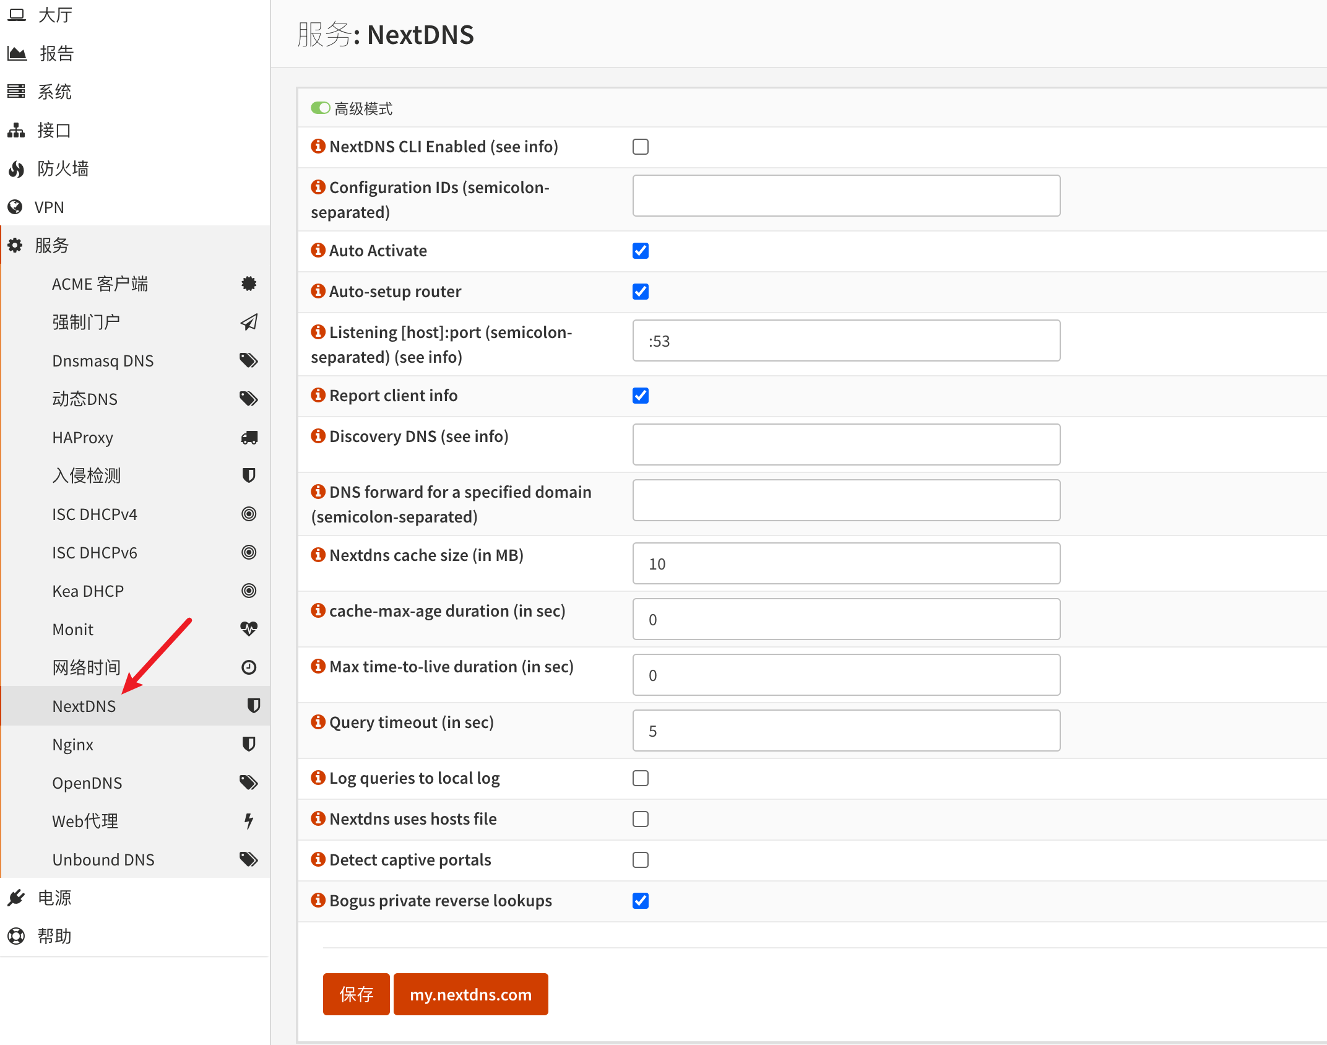
Task: Open Dnsmasq DNS service page
Action: [103, 360]
